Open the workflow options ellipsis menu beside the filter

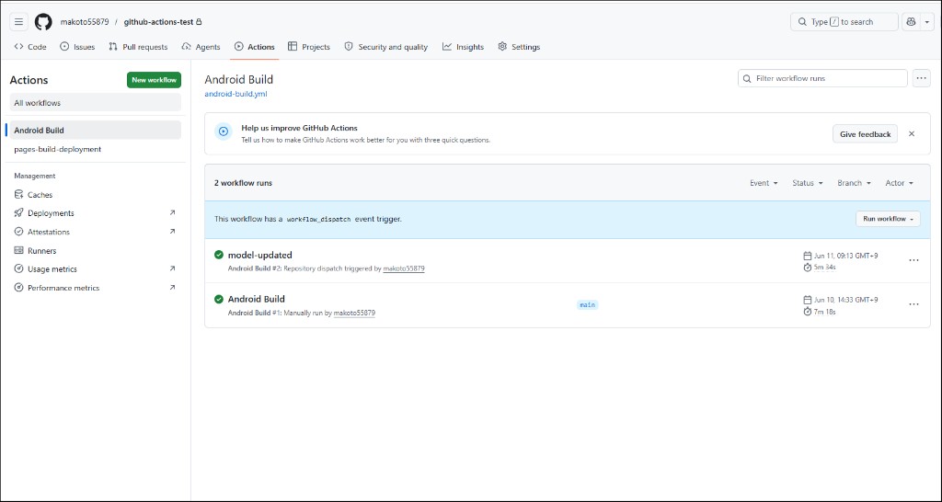[x=922, y=78]
